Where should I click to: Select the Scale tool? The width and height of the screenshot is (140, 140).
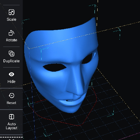point(12,15)
